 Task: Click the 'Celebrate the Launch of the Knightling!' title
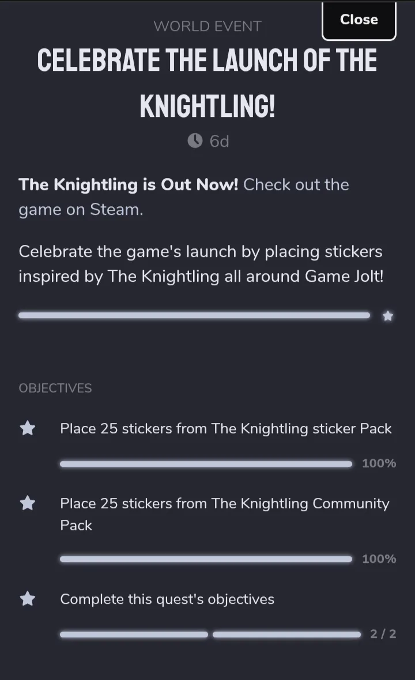[207, 83]
